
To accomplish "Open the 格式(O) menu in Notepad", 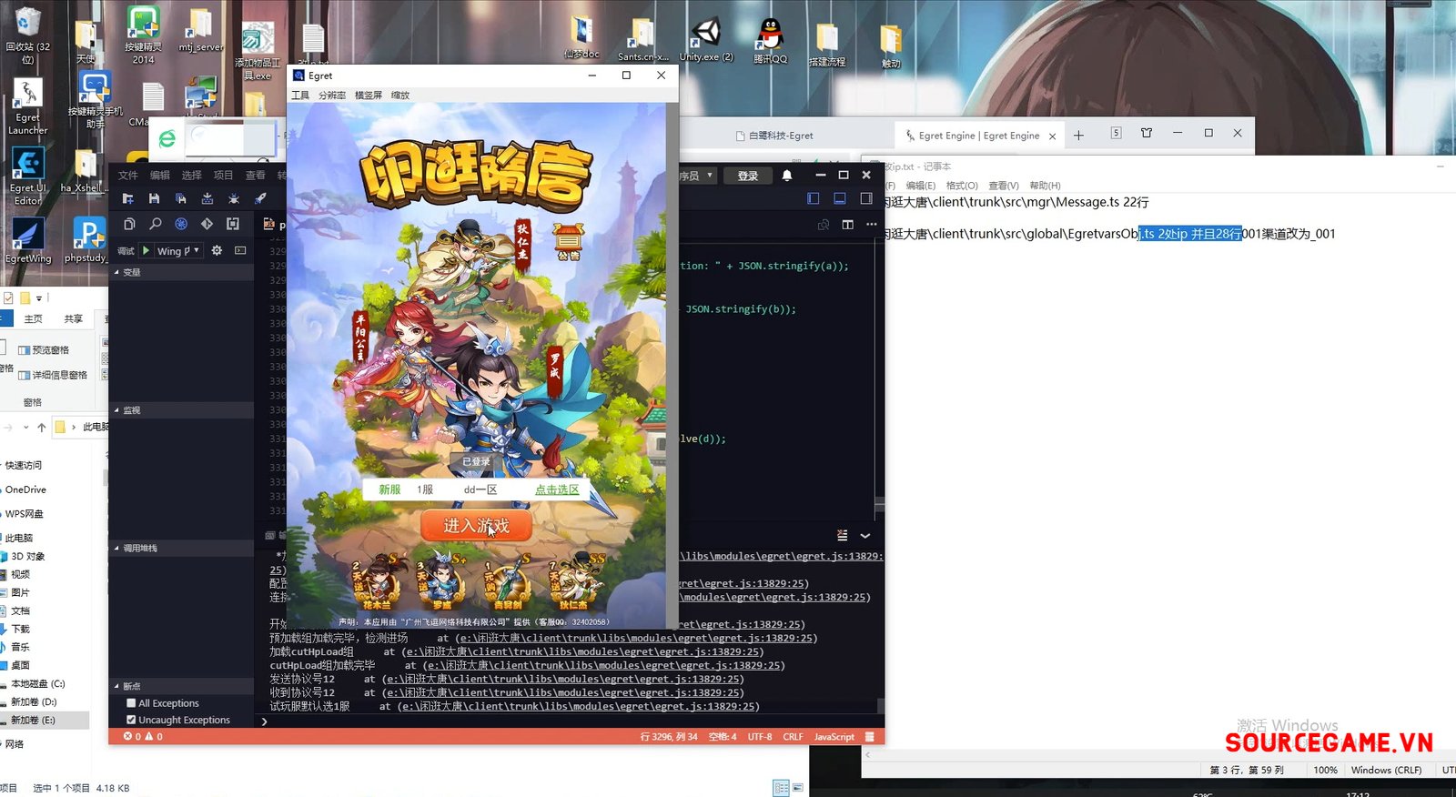I will click(x=962, y=186).
